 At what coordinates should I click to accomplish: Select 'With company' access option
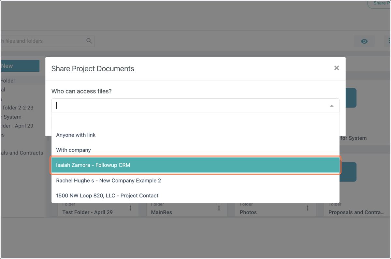pyautogui.click(x=195, y=150)
